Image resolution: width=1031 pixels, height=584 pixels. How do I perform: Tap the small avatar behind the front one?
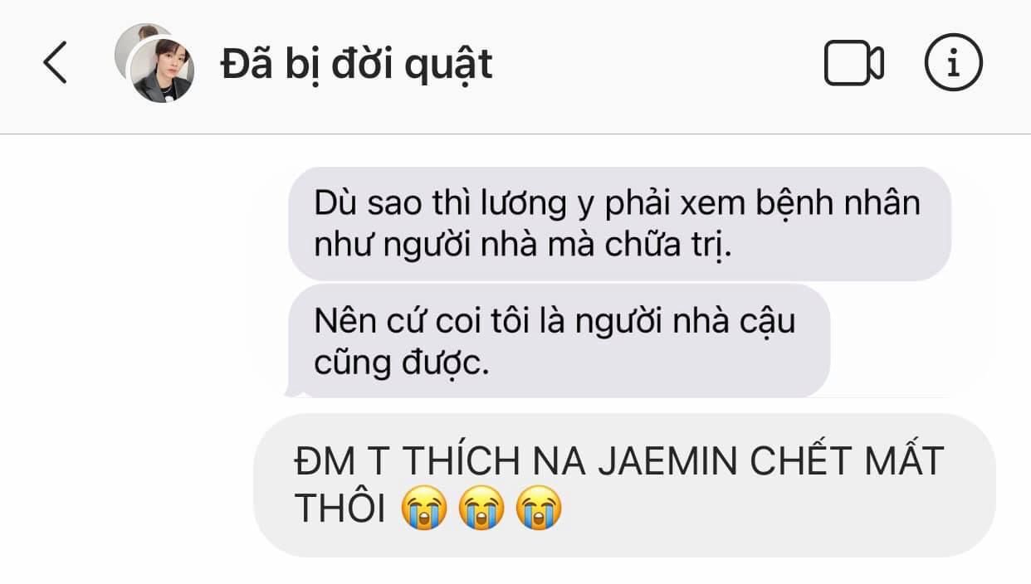pos(136,41)
